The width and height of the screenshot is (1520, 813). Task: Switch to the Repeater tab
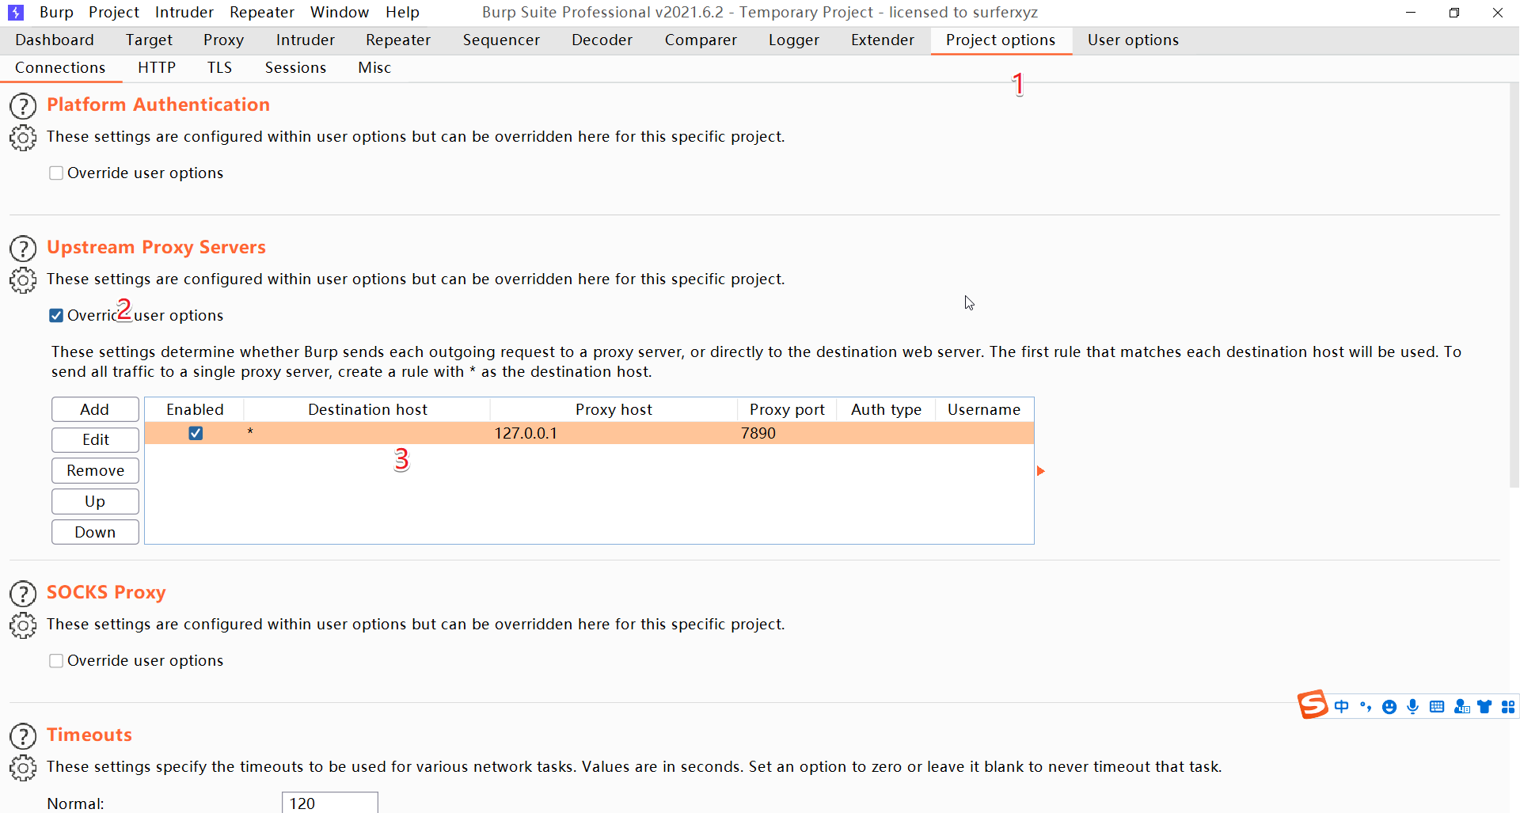click(398, 40)
